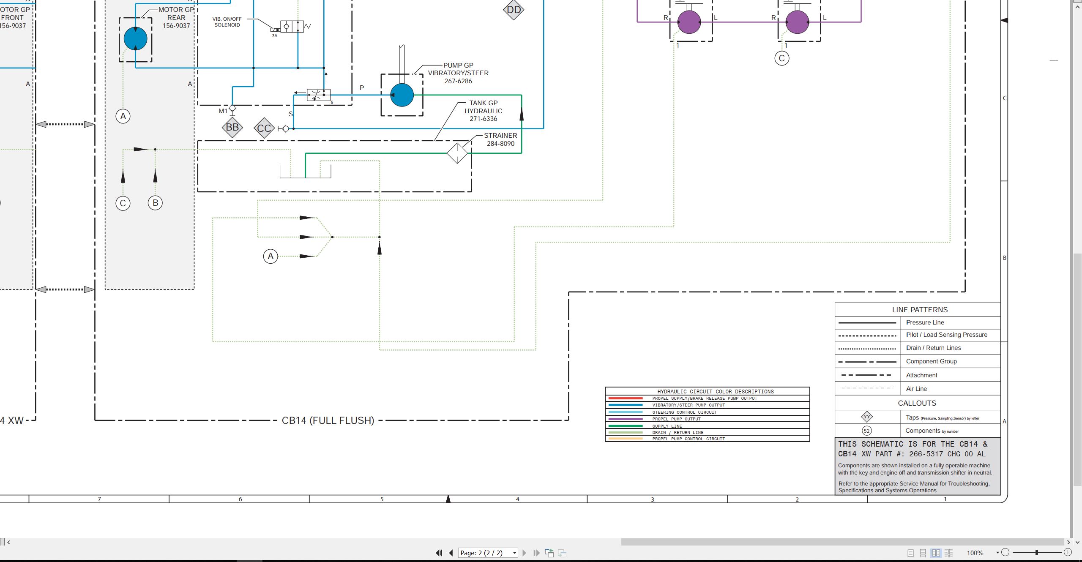Click the 'Pilot / Load Sensing Pressure' legend row
This screenshot has width=1082, height=562.
pyautogui.click(x=918, y=335)
